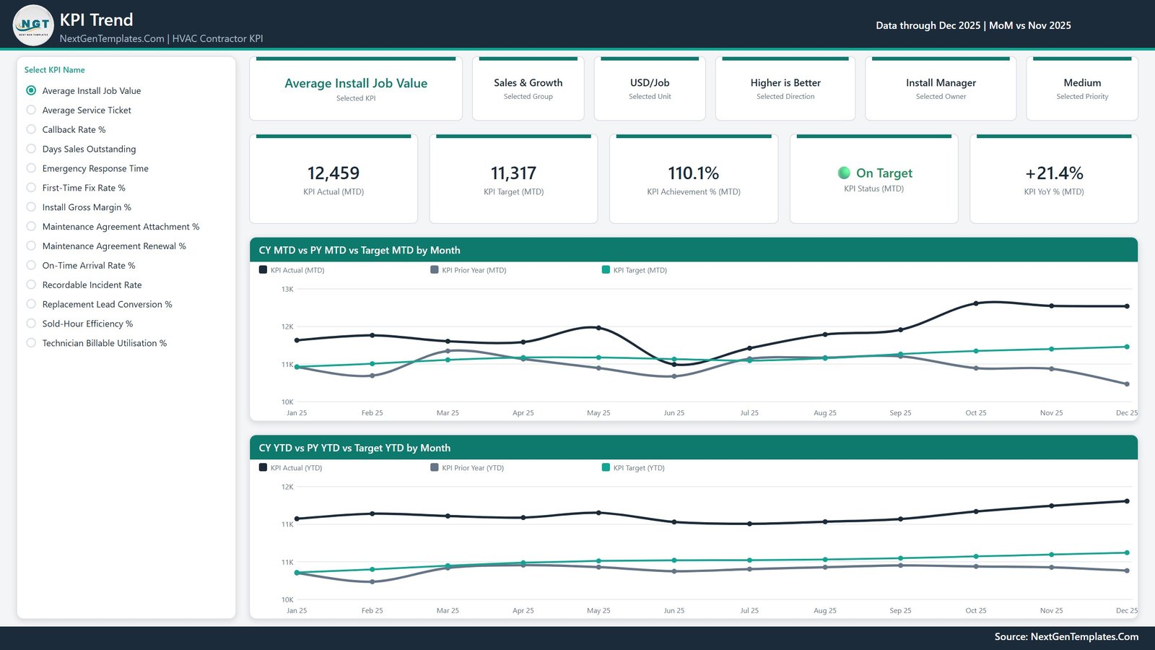Screen dimensions: 1155x650
Task: Click the 110.1% KPI Achievement value
Action: coord(693,173)
